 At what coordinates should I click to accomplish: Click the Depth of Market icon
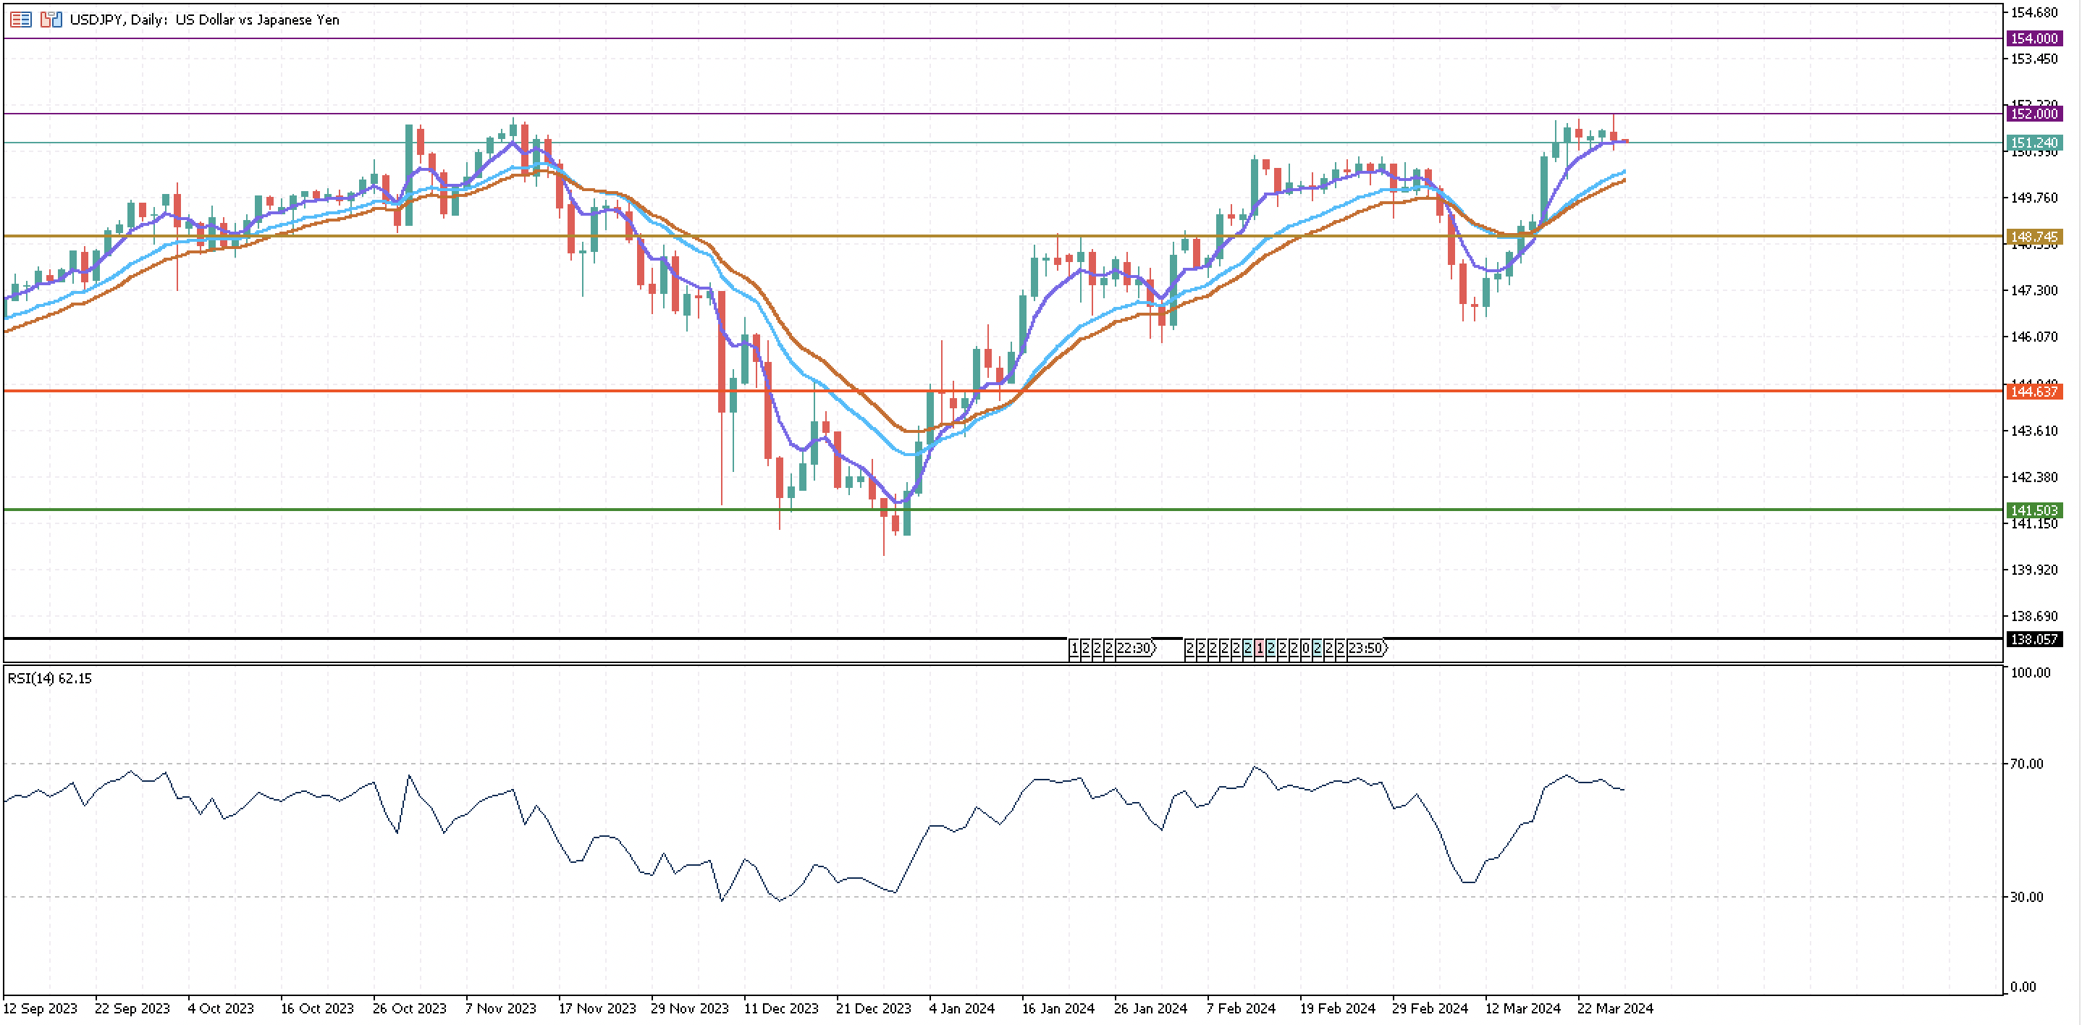tap(21, 20)
